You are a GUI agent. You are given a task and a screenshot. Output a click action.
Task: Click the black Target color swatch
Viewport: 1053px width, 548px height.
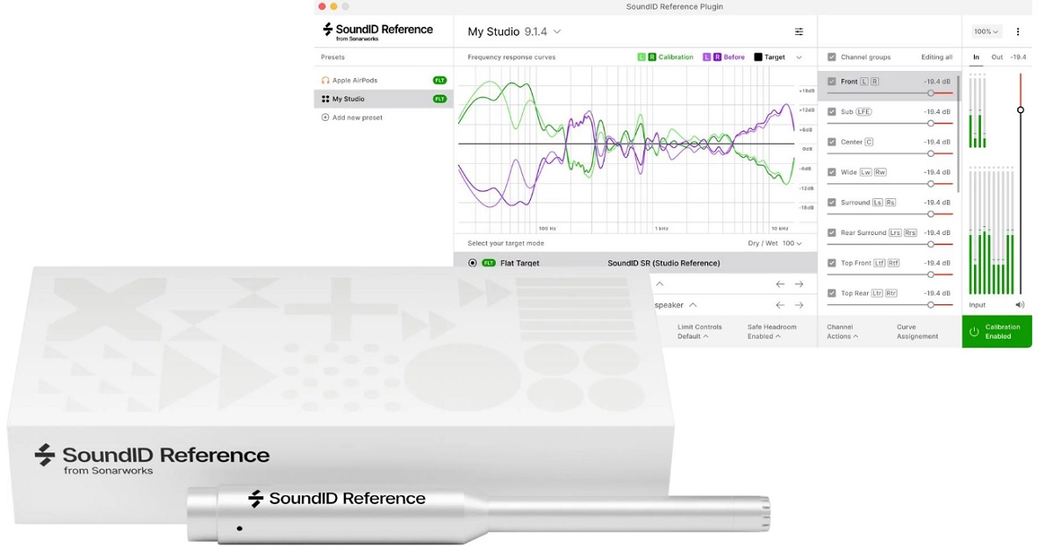point(758,57)
